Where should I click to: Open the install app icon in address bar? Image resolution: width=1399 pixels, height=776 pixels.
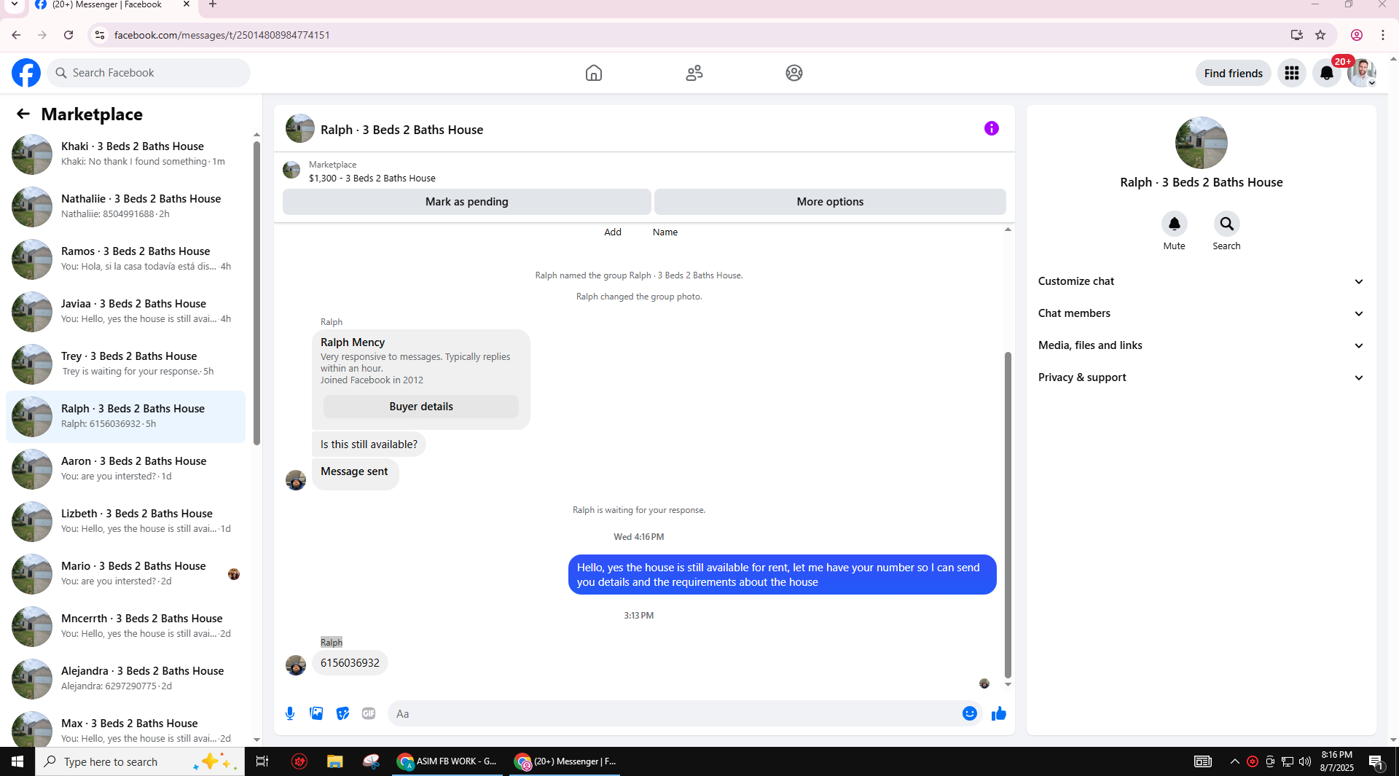1297,35
